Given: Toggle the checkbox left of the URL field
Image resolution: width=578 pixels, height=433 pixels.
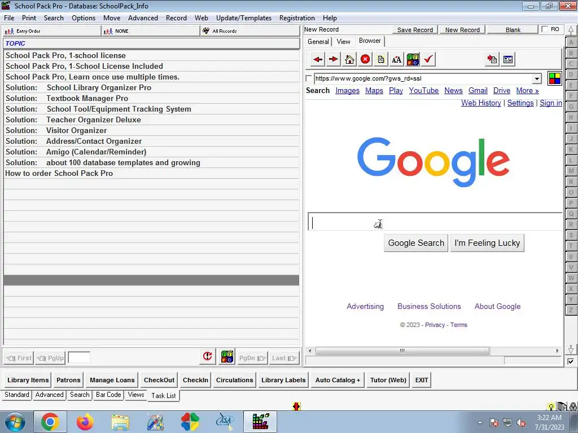Looking at the screenshot, I should click(309, 78).
